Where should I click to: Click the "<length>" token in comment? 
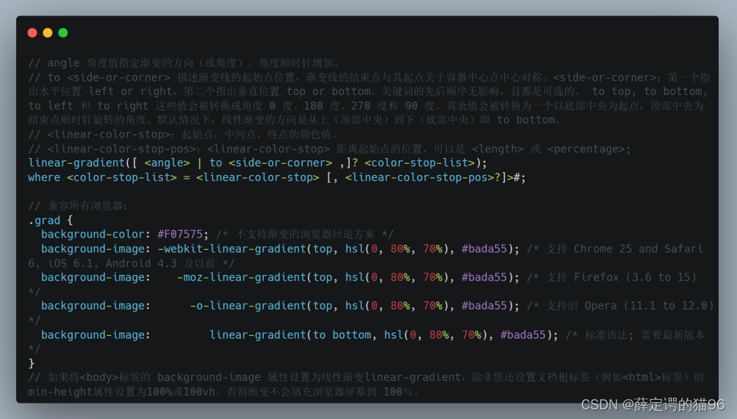497,149
